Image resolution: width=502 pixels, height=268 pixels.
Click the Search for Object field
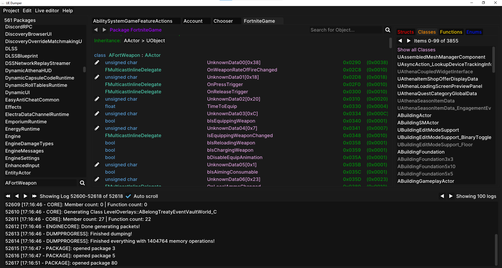point(345,30)
